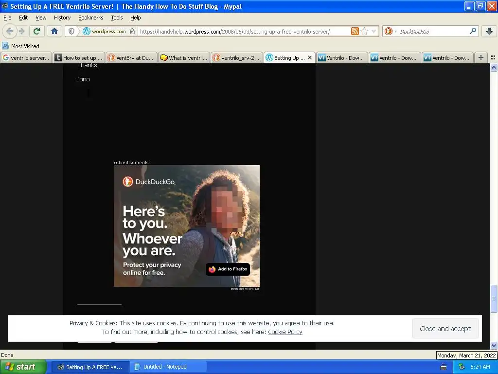
Task: Expand the URL history dropdown arrow
Action: [374, 31]
